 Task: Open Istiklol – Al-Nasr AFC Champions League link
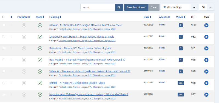click(77, 83)
